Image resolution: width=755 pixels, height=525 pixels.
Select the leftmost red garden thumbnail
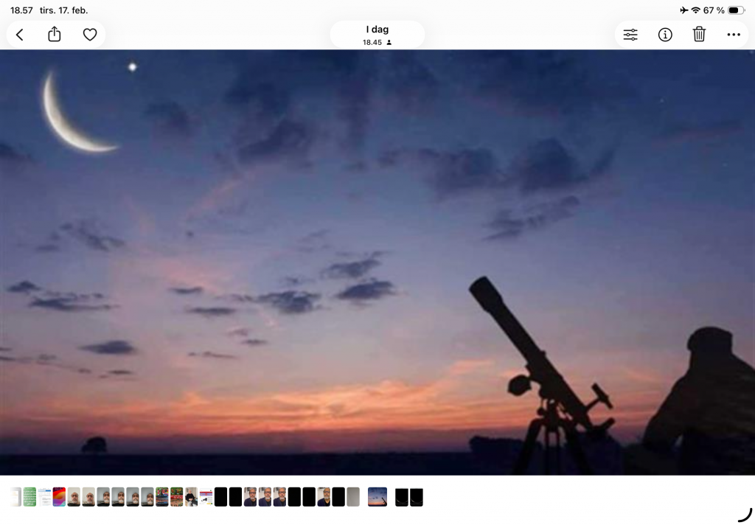(x=162, y=497)
